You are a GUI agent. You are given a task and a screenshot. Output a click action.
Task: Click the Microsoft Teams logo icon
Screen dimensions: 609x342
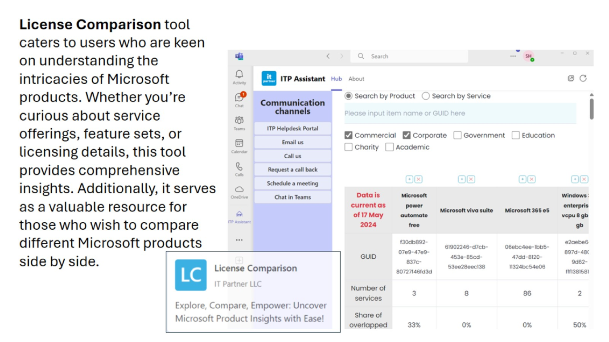(x=239, y=56)
